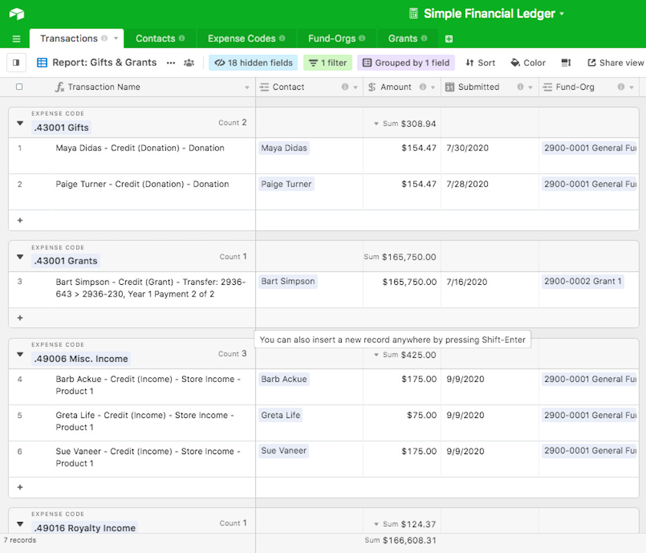
Task: Click Fund-Orgs tab info icon
Action: click(362, 38)
